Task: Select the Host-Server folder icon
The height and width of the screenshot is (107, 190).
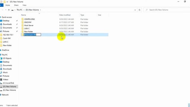Action: point(23,25)
